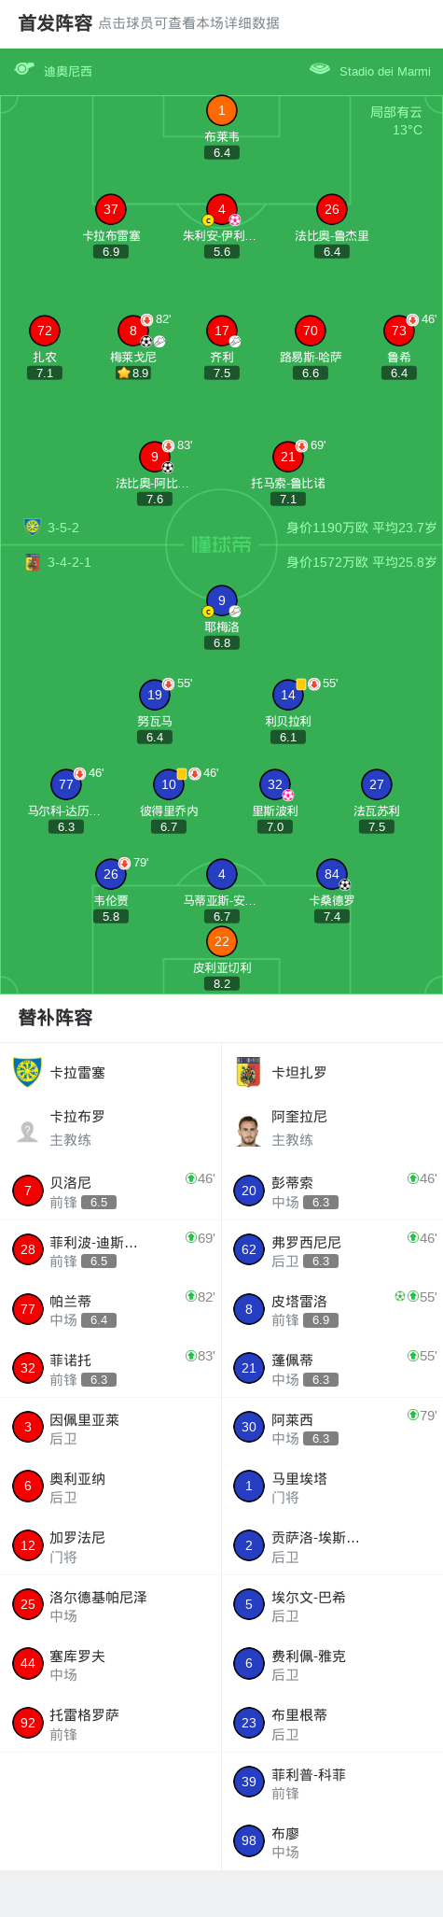Viewport: 443px width, 1917px height.
Task: Click the 3-4-2-1 formation label
Action: (69, 562)
